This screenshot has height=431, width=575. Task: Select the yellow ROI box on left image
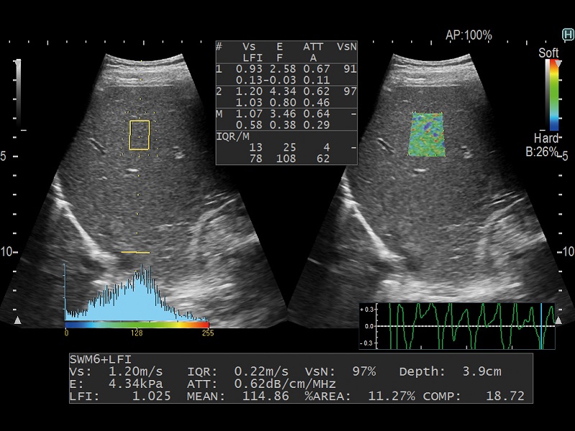click(139, 134)
